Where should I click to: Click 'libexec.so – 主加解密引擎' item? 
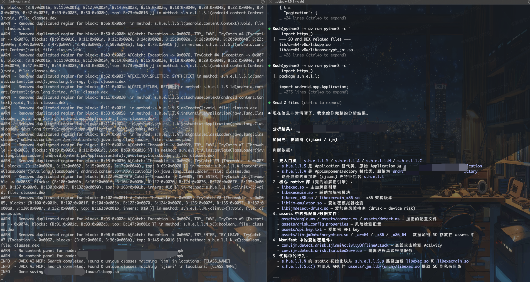point(309,187)
